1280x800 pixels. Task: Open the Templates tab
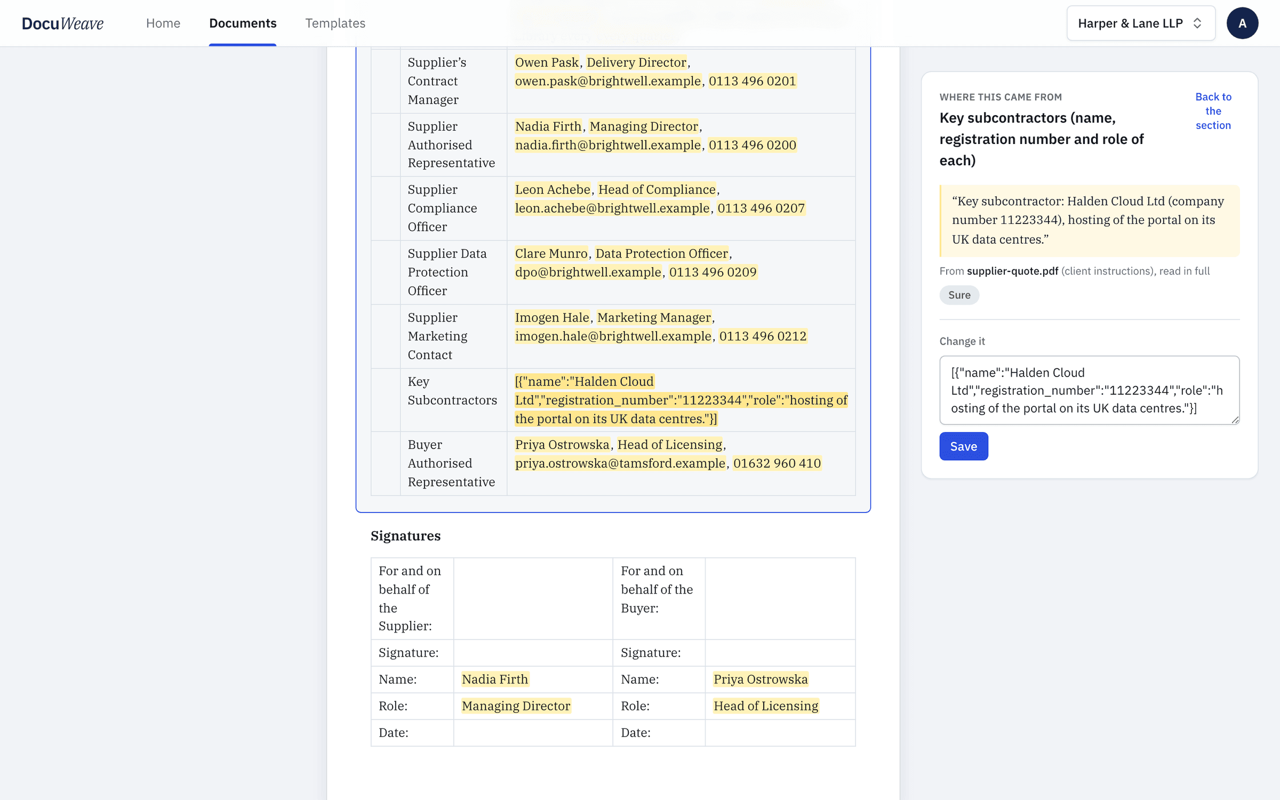tap(335, 23)
